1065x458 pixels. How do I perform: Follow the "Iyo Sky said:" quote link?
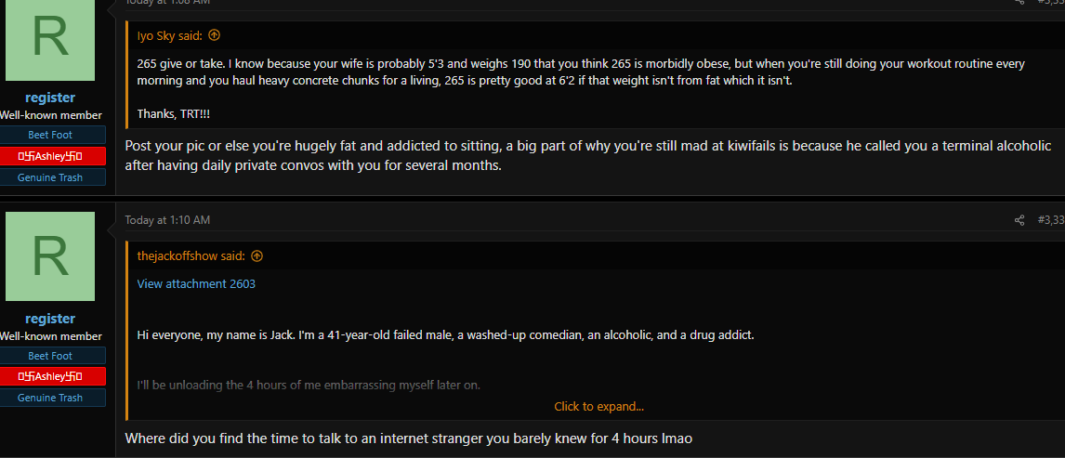coord(170,35)
